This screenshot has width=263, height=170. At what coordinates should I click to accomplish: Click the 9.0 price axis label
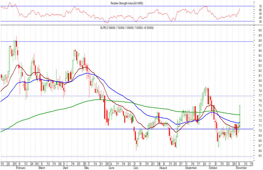pos(257,31)
